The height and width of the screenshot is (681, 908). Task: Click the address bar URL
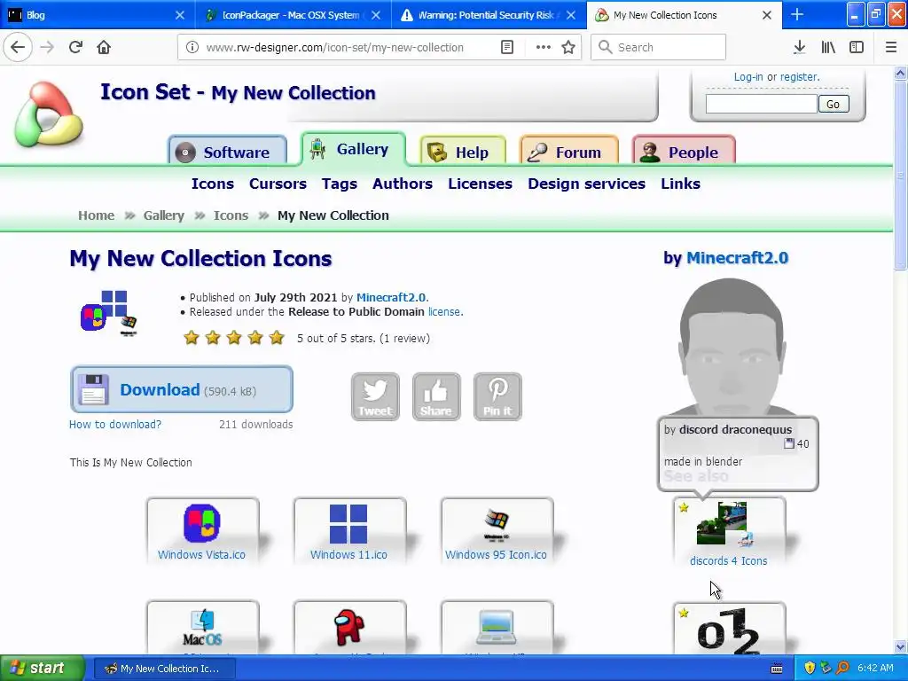coord(334,48)
